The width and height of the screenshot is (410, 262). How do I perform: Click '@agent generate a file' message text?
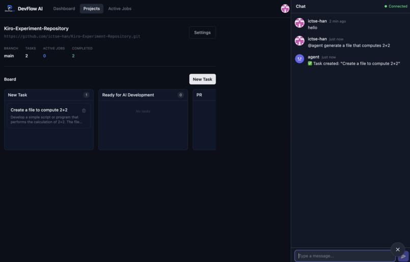click(x=349, y=46)
